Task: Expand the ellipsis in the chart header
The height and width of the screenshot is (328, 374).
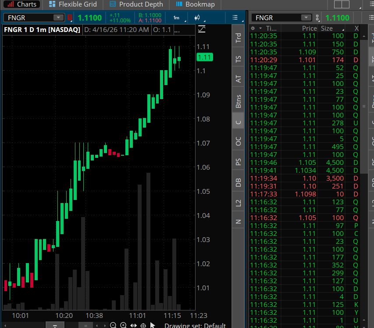Action: pos(177,30)
